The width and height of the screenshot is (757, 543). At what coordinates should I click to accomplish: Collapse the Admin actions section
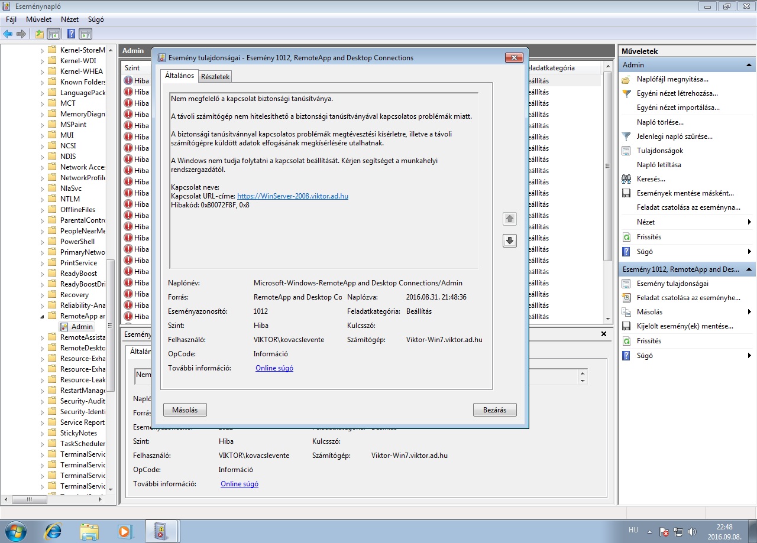point(749,65)
